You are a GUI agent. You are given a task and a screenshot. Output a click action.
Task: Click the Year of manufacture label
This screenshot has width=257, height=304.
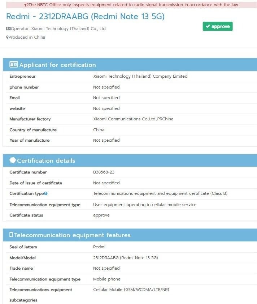click(30, 140)
